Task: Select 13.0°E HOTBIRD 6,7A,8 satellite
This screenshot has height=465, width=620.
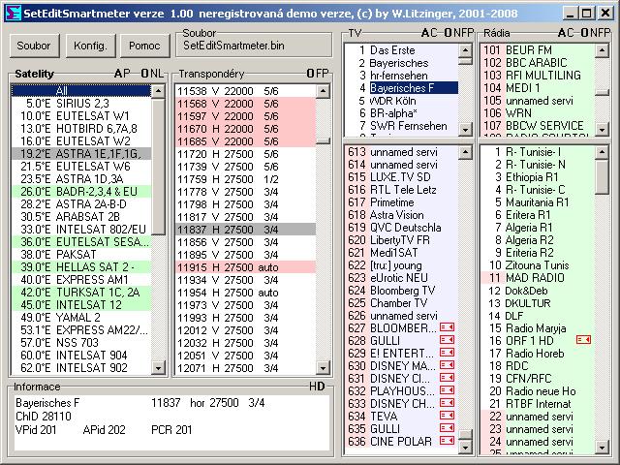Action: click(x=81, y=129)
